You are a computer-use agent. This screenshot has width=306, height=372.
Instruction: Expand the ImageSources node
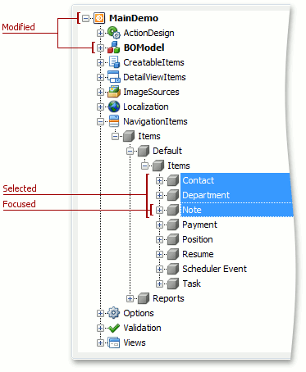[x=100, y=92]
